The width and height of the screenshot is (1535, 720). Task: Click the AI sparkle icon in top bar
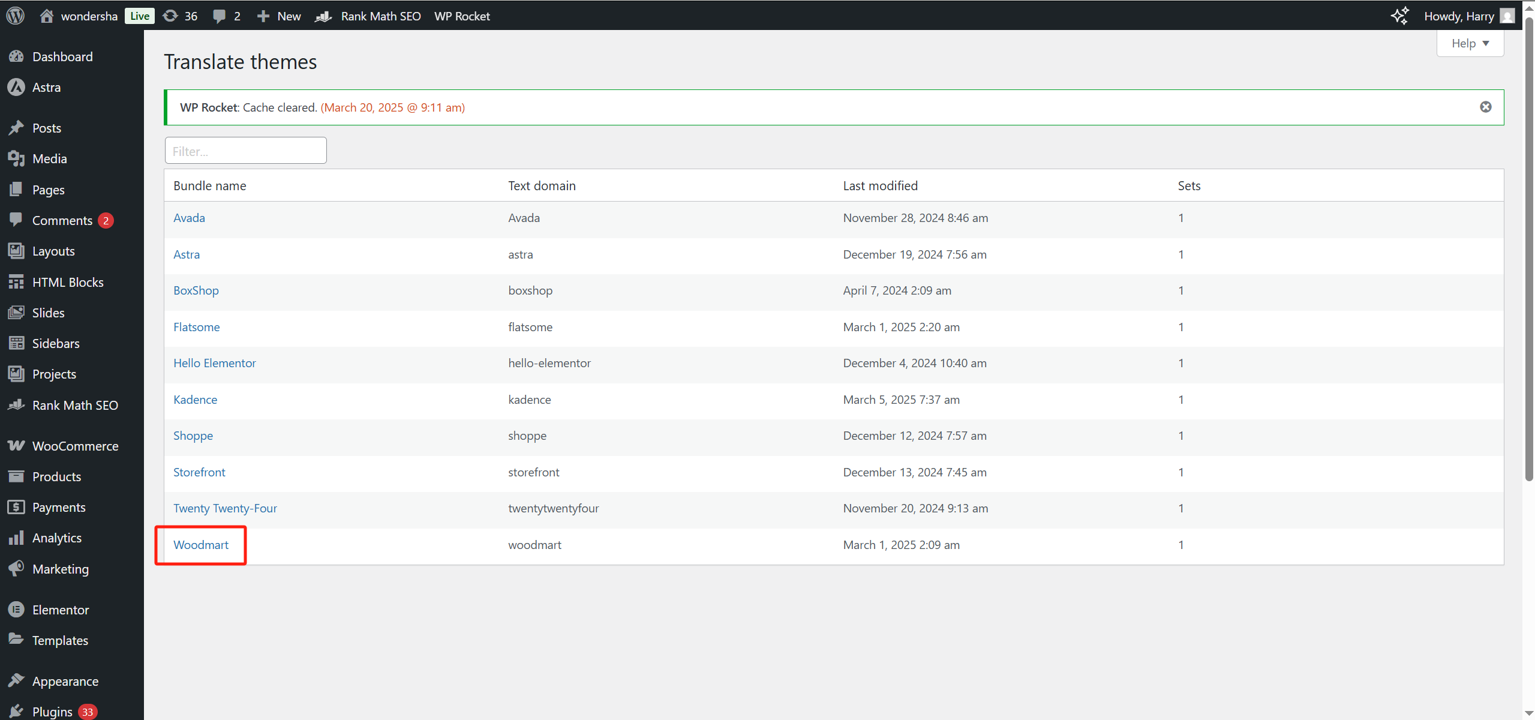click(x=1399, y=16)
